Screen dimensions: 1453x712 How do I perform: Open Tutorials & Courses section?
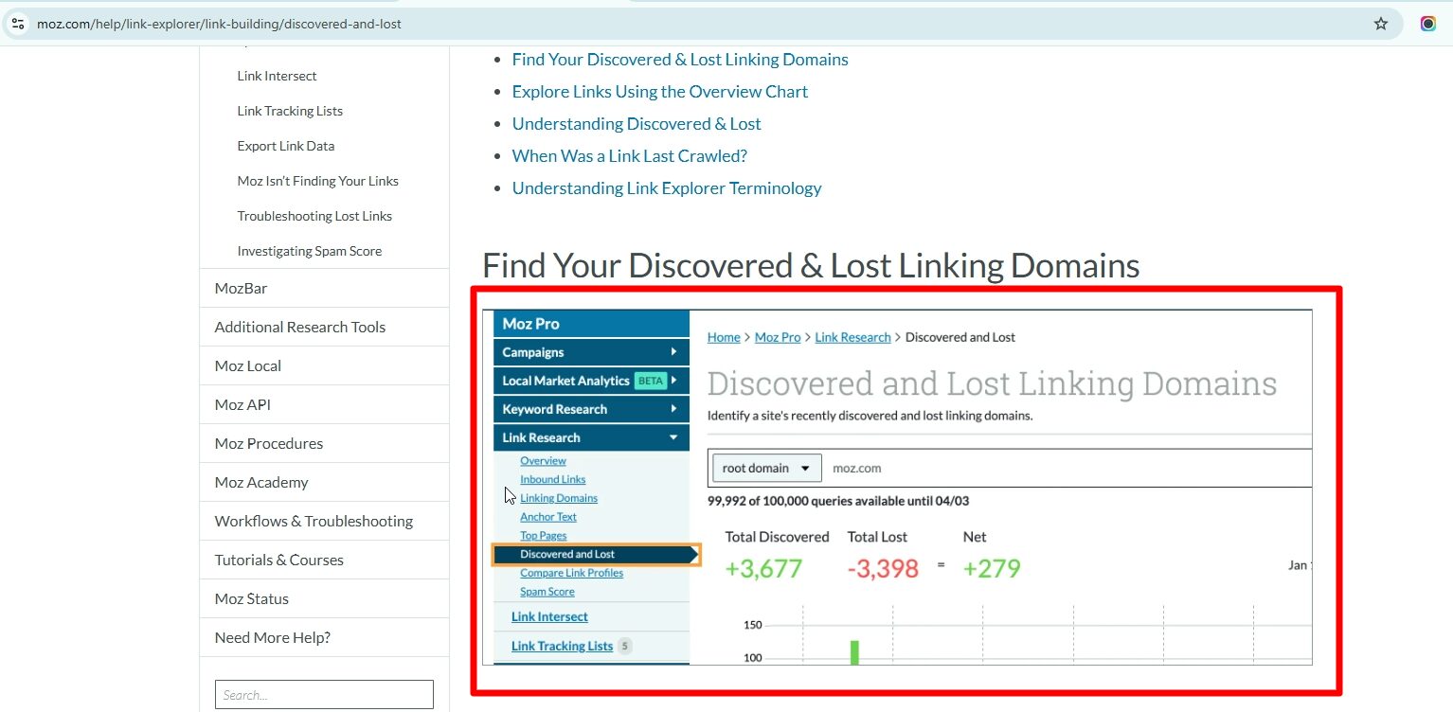click(x=324, y=560)
